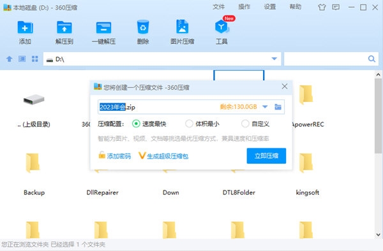
Task: Select the 一键解压 one-click extract icon
Action: (103, 27)
